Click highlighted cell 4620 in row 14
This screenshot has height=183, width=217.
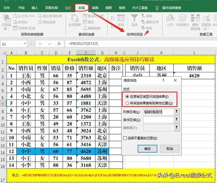tap(86, 151)
